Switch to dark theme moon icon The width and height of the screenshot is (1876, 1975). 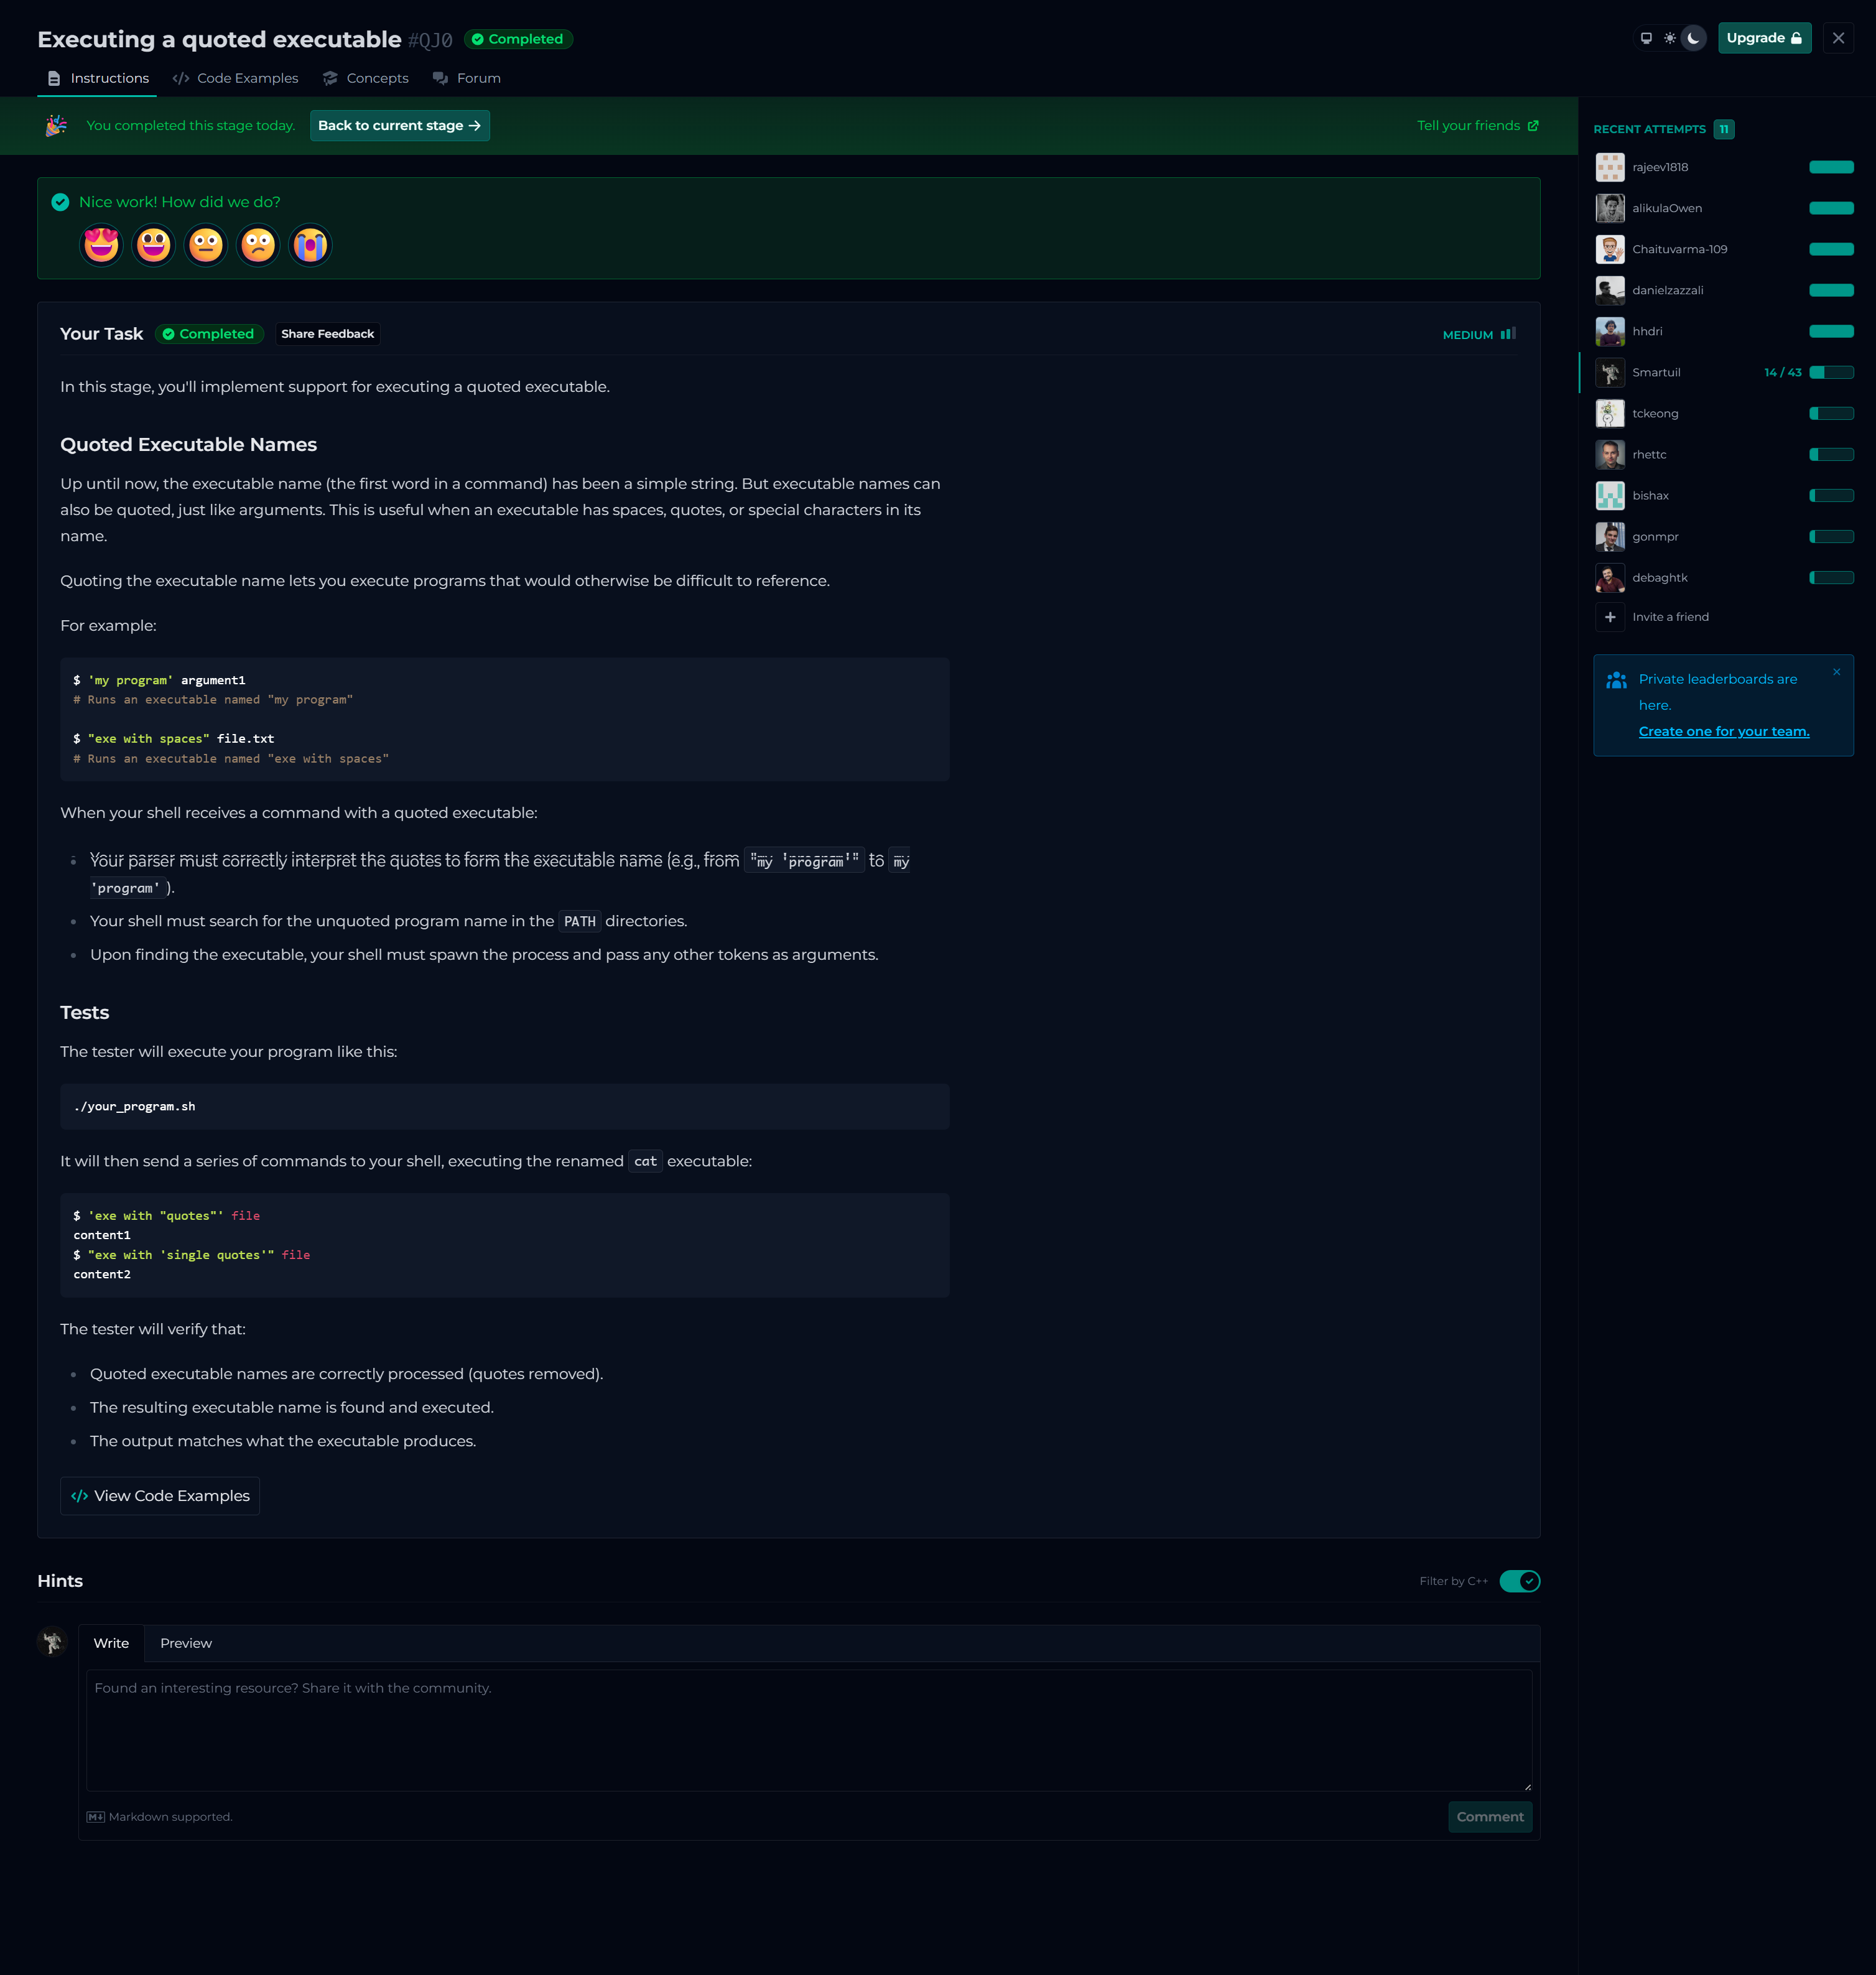coord(1693,38)
